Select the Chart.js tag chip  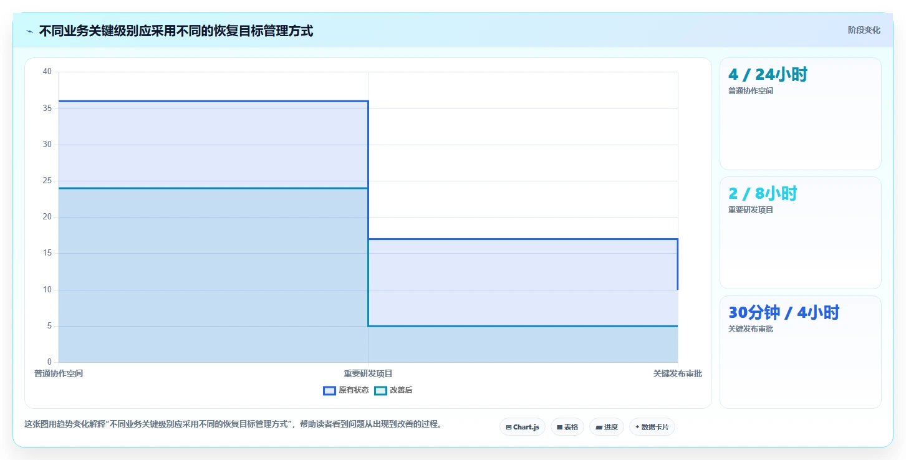click(523, 427)
